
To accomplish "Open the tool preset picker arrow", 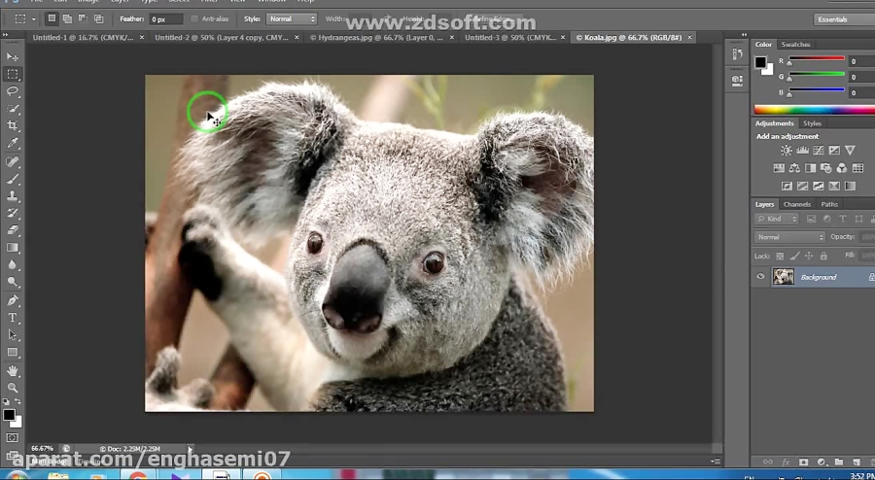I will point(33,19).
